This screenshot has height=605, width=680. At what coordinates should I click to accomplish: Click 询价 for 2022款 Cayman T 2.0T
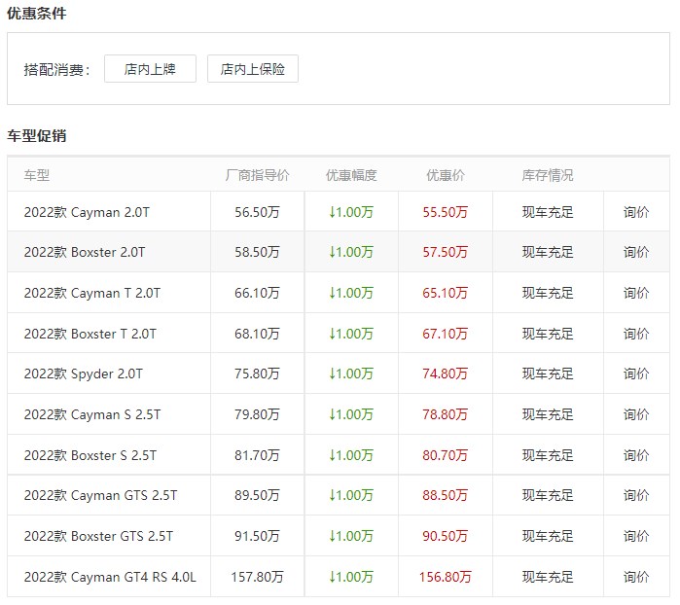pyautogui.click(x=636, y=293)
